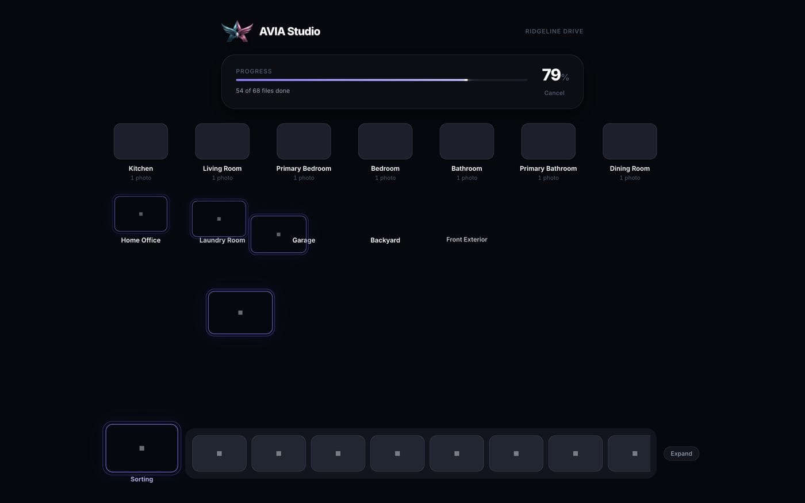Select the first photo in the sorting tray
This screenshot has width=805, height=503.
click(x=219, y=454)
